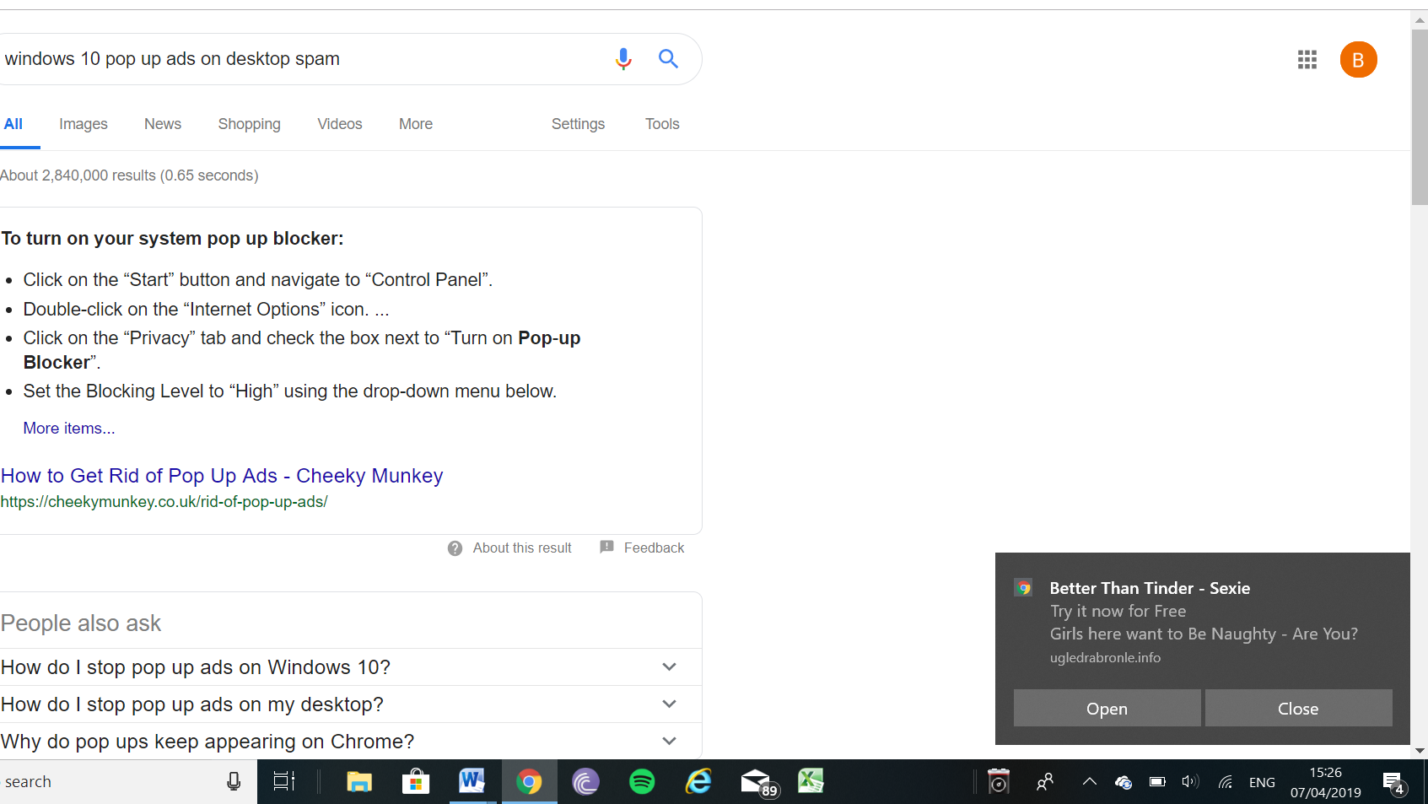
Task: Click the voice search microphone icon
Action: coord(623,59)
